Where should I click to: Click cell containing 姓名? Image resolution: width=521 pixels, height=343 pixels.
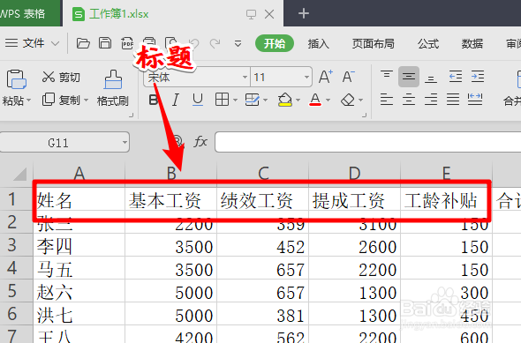pos(79,200)
